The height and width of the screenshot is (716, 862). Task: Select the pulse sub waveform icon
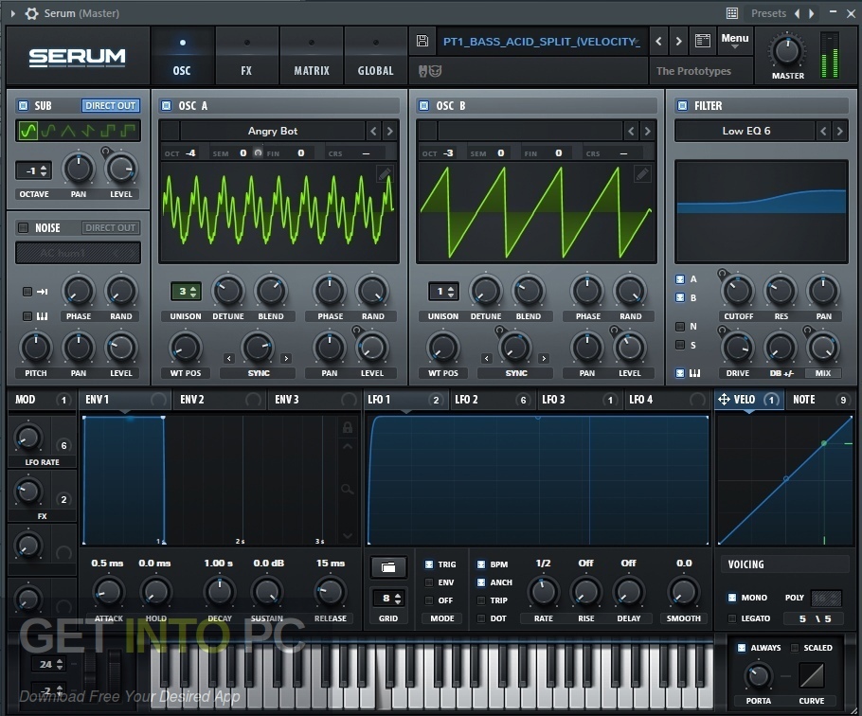coord(128,131)
